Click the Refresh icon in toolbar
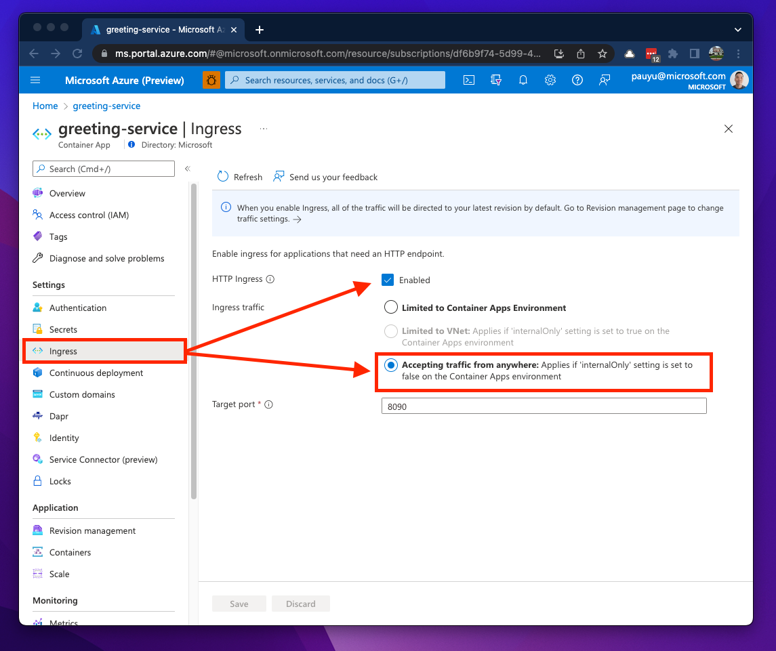The height and width of the screenshot is (651, 776). [223, 177]
